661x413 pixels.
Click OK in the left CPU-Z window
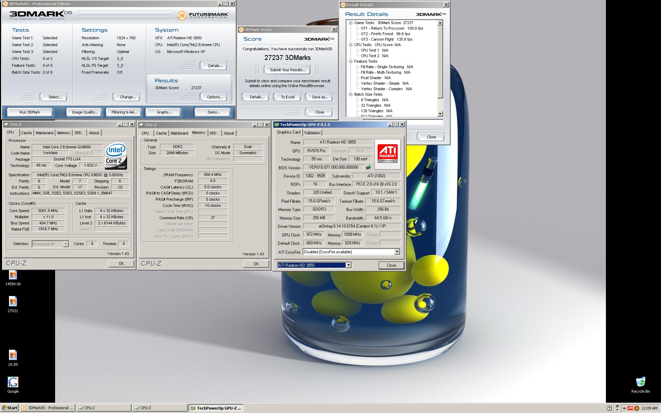point(121,263)
